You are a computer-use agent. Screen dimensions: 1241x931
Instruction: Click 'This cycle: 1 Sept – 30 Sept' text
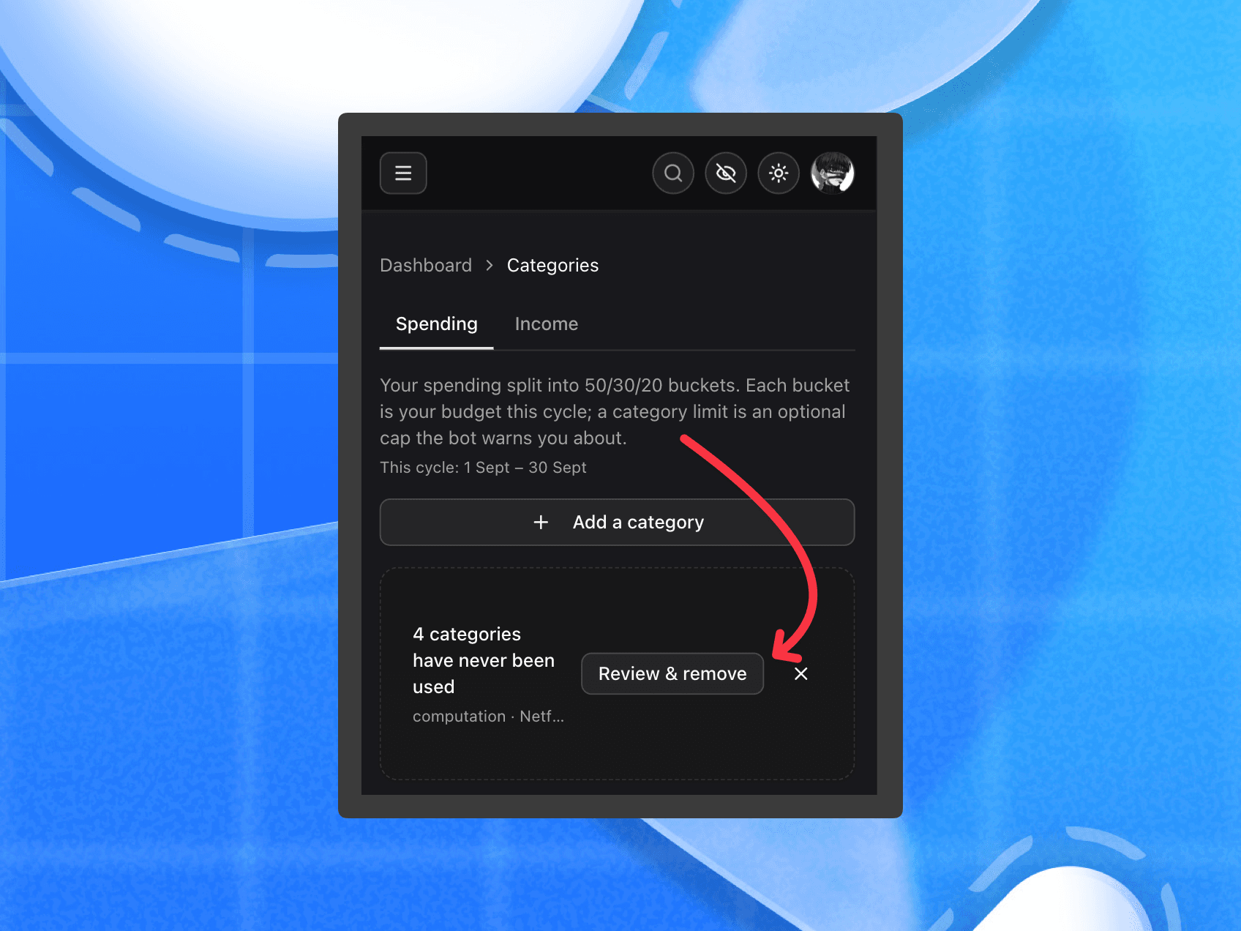pos(483,468)
